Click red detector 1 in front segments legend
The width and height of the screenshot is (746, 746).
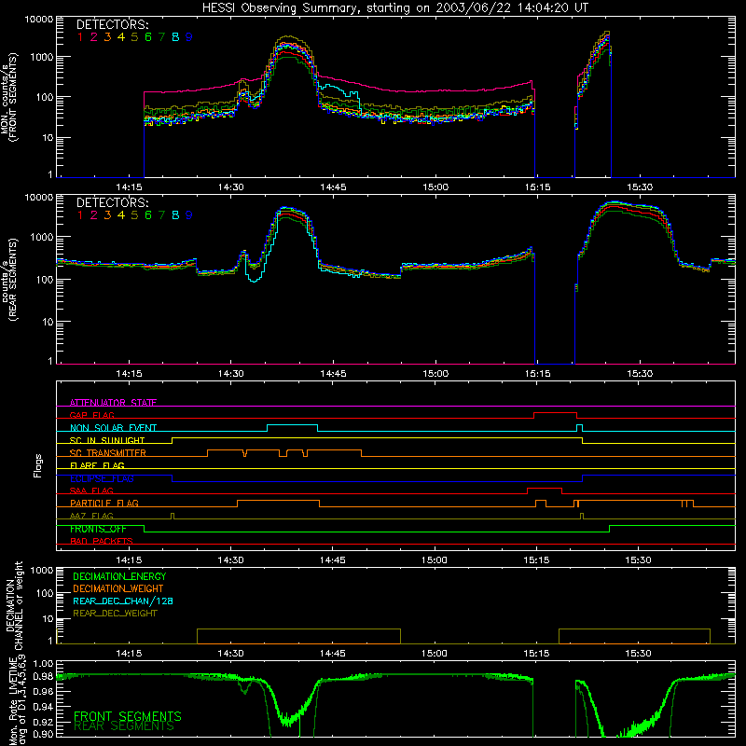(80, 37)
